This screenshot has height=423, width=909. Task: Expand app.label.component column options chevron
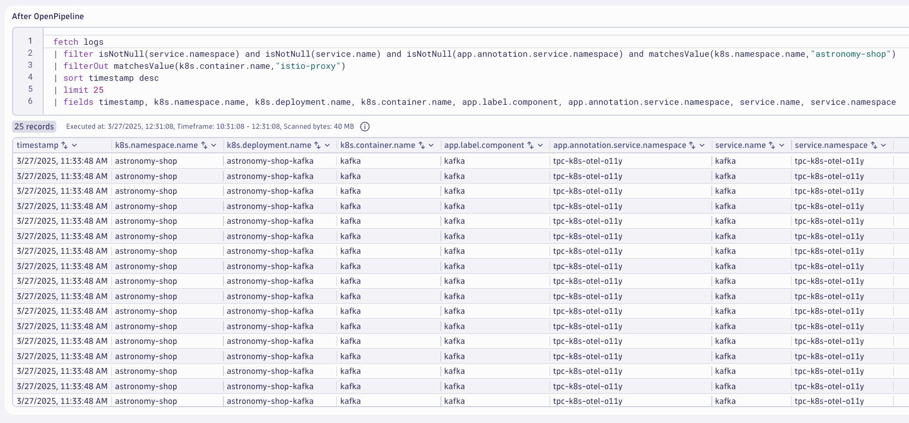point(540,145)
